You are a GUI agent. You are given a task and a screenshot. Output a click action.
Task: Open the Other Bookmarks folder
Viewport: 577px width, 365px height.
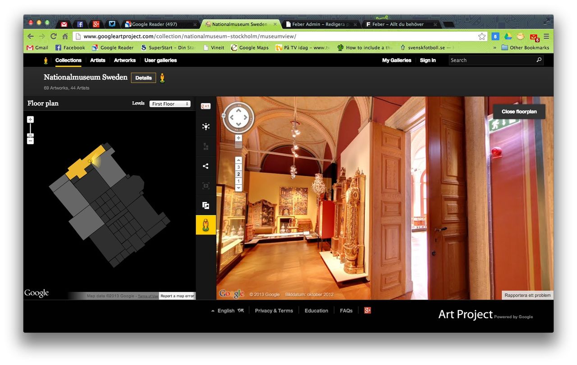point(525,47)
